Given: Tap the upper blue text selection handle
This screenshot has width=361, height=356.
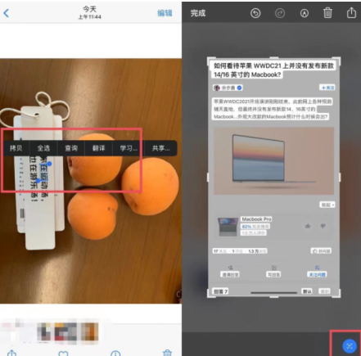Looking at the screenshot, I should pos(49,164).
